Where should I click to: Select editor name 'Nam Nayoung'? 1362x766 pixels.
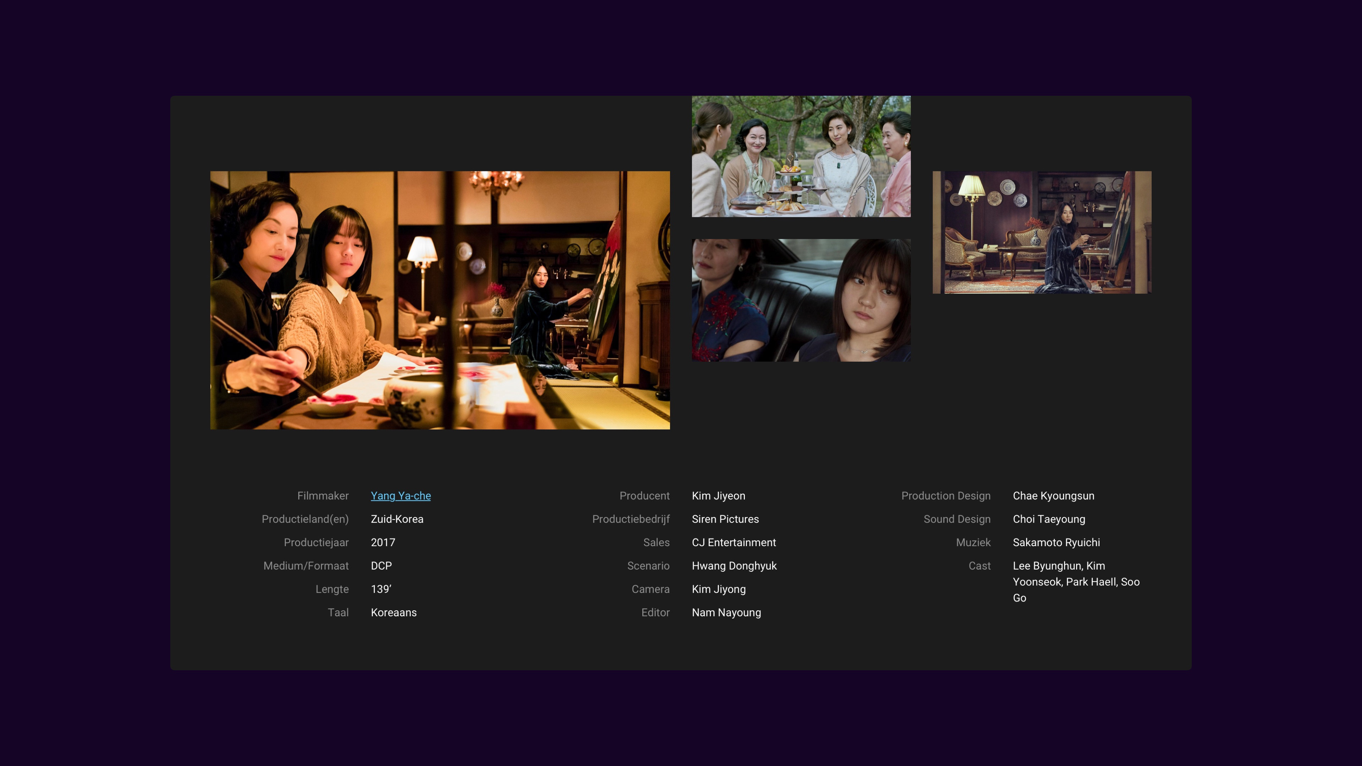(726, 612)
